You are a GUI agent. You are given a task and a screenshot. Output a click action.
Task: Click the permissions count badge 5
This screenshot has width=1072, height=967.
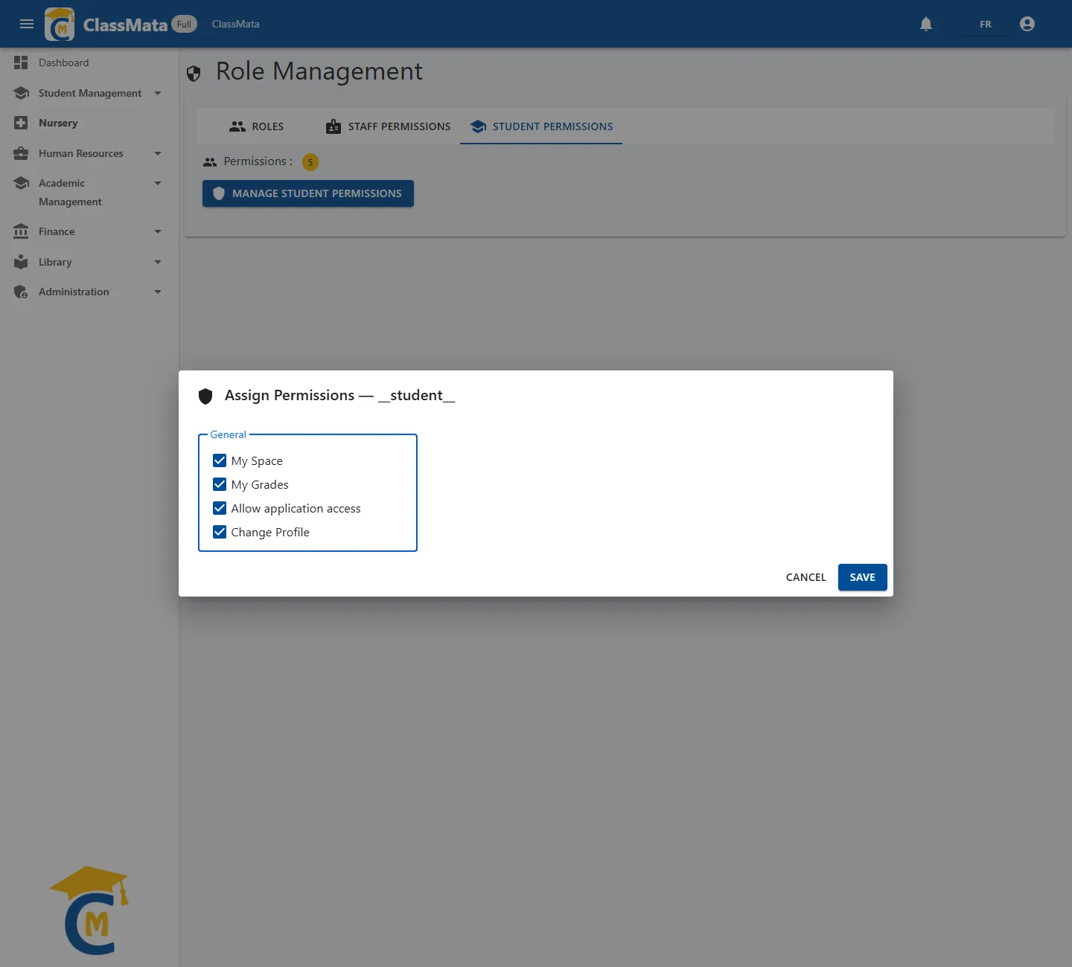click(310, 162)
